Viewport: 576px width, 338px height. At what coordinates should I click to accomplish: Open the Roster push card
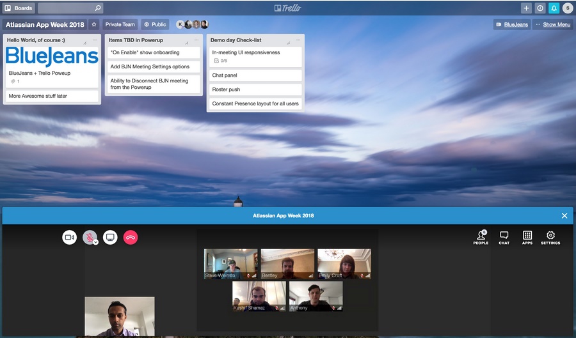(255, 89)
